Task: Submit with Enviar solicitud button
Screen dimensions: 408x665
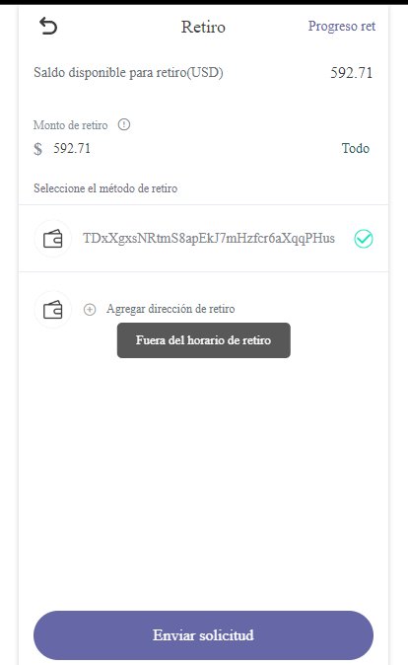Action: (x=203, y=635)
